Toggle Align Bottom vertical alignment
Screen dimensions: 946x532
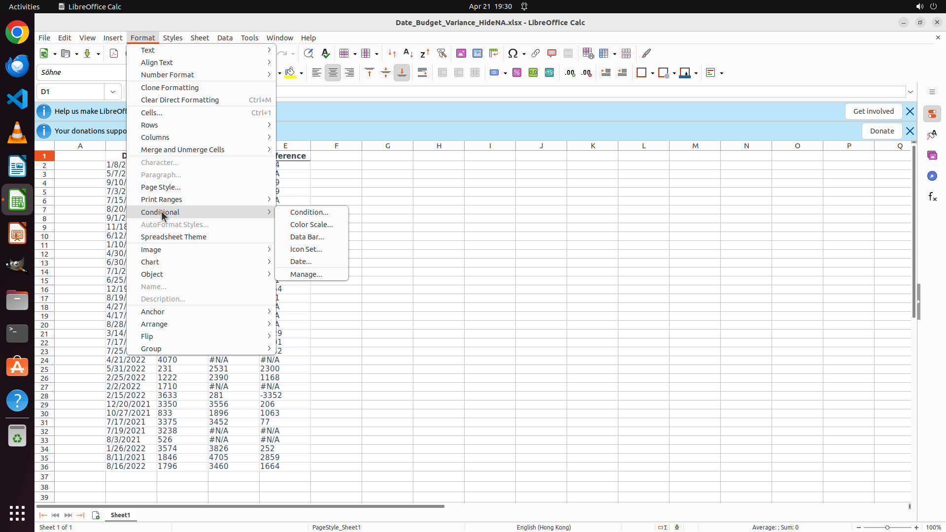(402, 73)
